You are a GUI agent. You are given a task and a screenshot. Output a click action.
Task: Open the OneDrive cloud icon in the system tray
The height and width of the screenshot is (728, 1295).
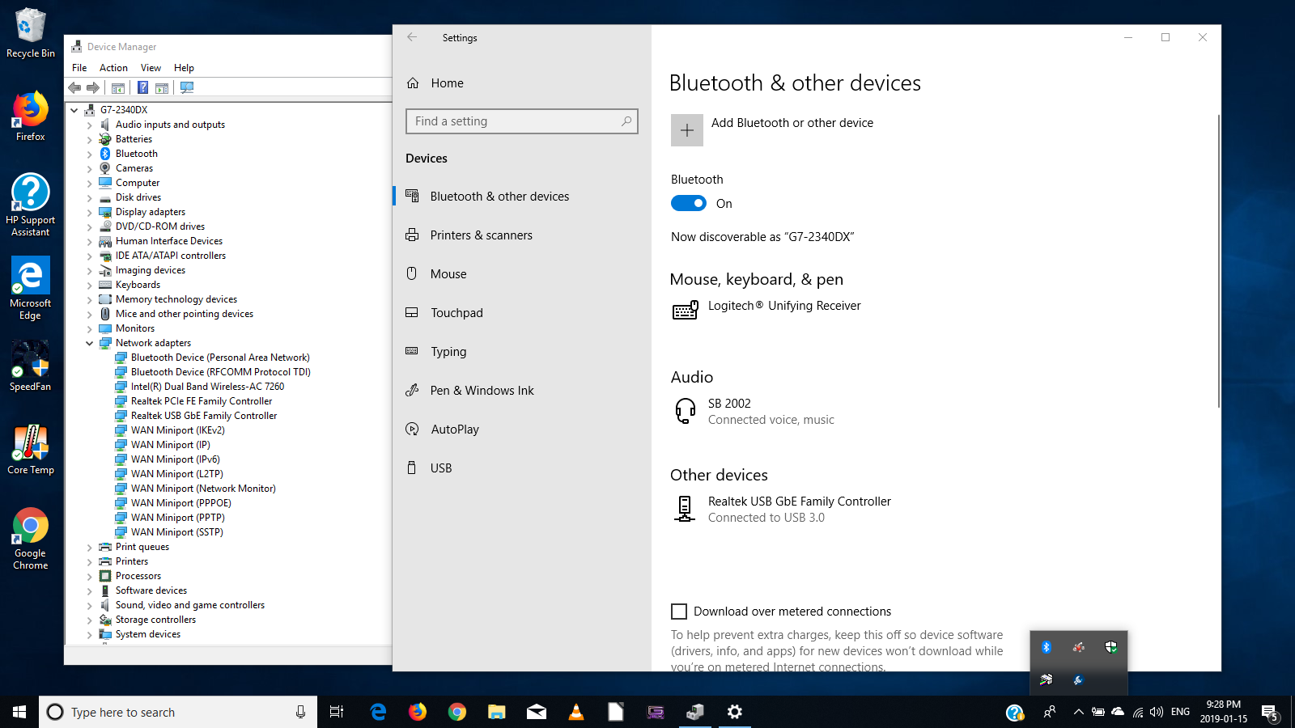1118,712
